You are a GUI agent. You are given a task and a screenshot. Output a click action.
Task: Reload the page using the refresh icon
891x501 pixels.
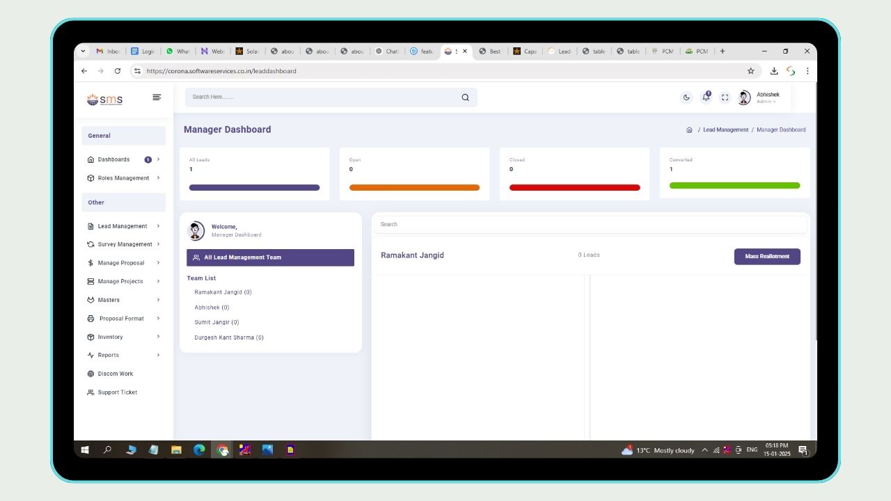coord(117,71)
